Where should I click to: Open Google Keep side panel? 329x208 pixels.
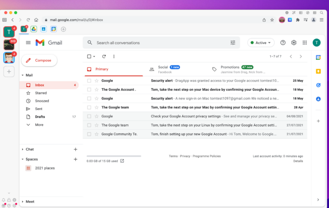point(318,71)
